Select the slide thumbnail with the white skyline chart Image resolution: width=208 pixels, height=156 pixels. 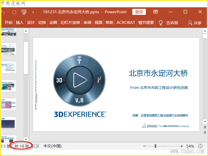click(x=9, y=67)
